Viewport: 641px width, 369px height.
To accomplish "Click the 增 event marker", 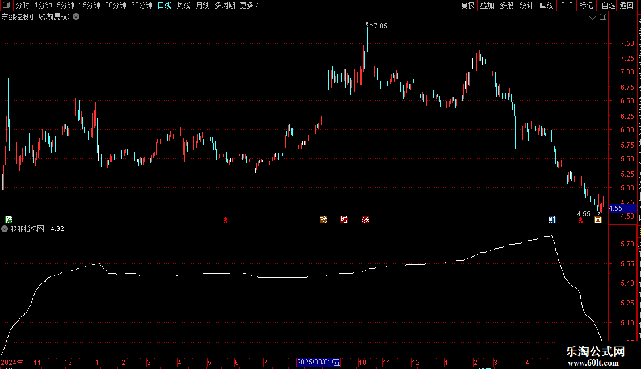I will pos(344,220).
